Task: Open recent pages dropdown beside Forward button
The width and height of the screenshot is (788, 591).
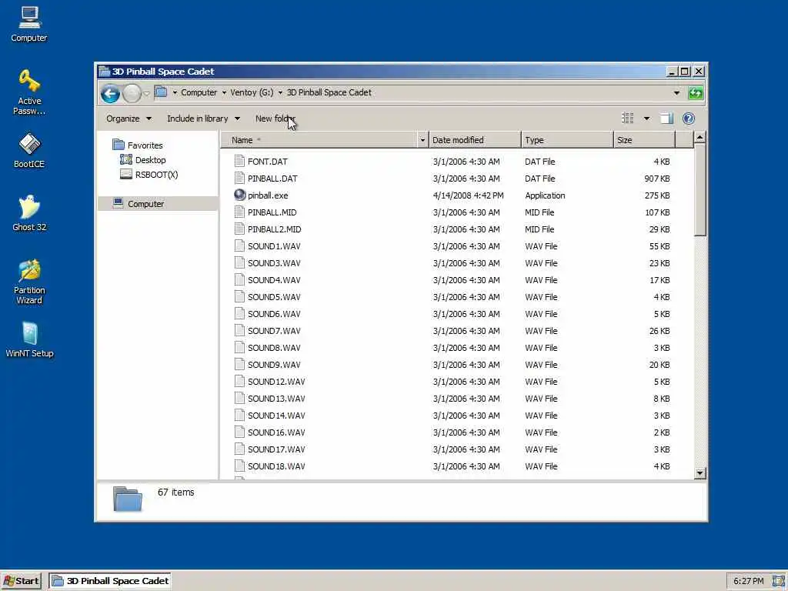Action: point(146,93)
